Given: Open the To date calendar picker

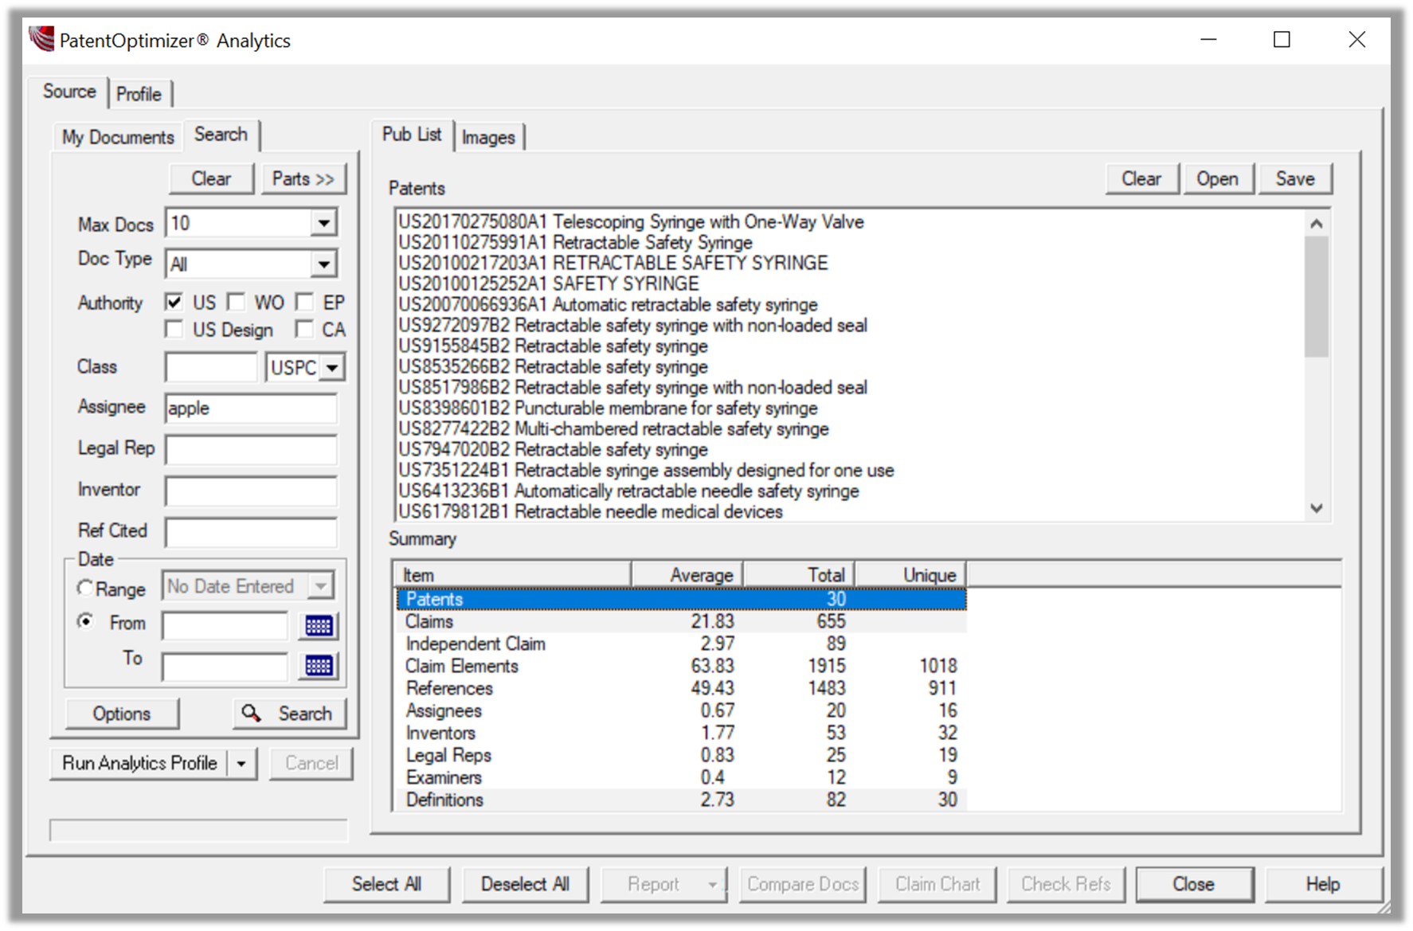Looking at the screenshot, I should click(319, 665).
